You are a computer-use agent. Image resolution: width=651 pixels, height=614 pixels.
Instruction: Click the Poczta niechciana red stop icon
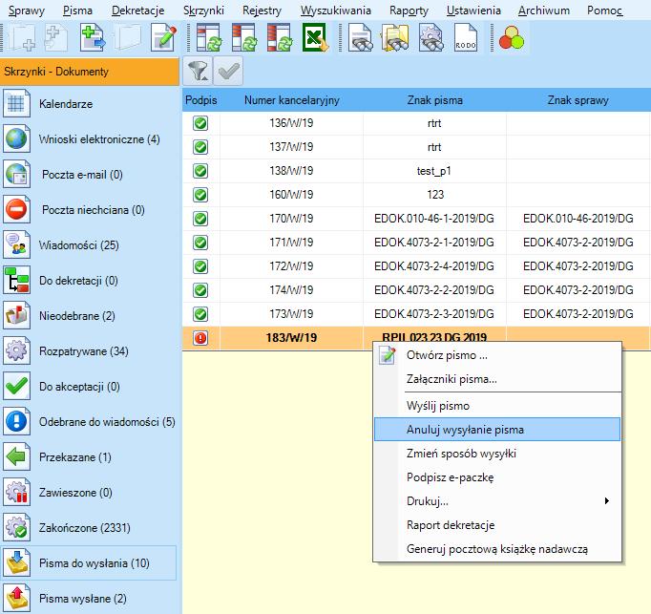[x=16, y=209]
